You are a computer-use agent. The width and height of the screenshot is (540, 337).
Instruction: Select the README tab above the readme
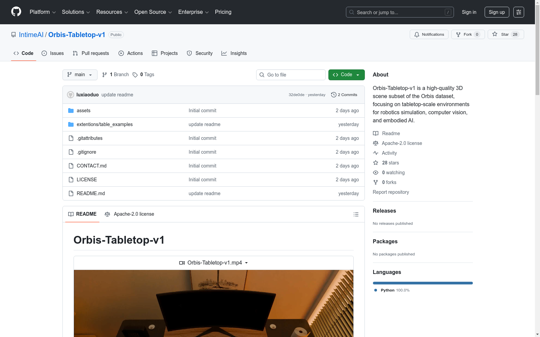pyautogui.click(x=82, y=214)
